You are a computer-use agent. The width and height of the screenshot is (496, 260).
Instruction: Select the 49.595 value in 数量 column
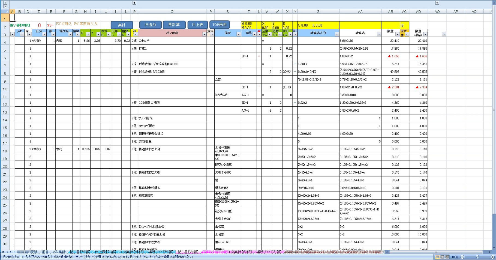click(390, 72)
